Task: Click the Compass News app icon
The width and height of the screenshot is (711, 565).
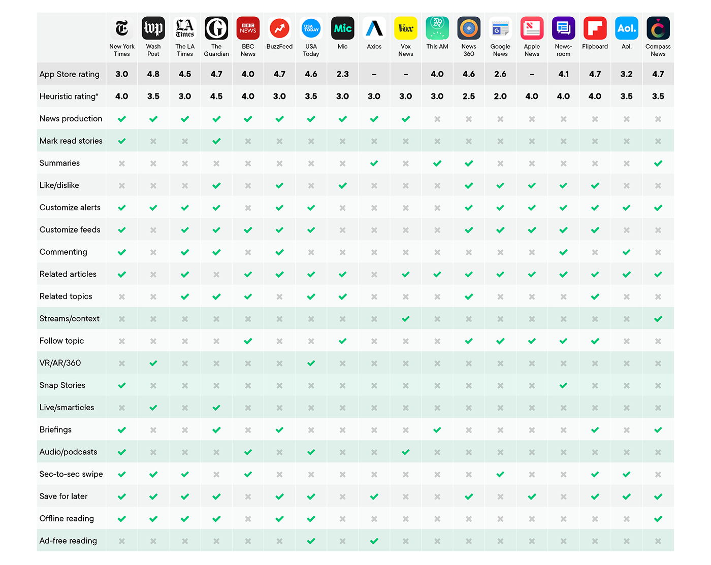Action: pos(658,28)
